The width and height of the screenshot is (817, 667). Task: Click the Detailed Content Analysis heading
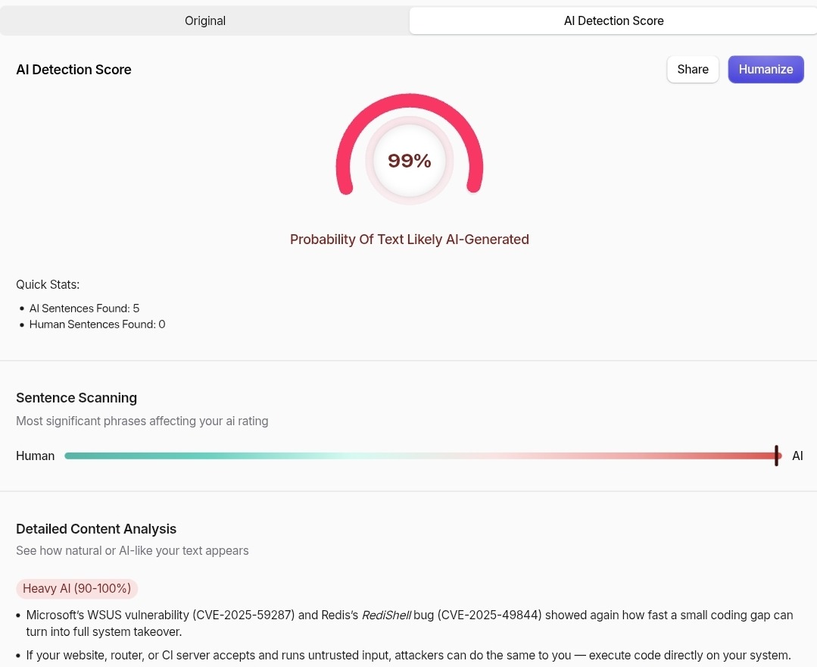96,529
